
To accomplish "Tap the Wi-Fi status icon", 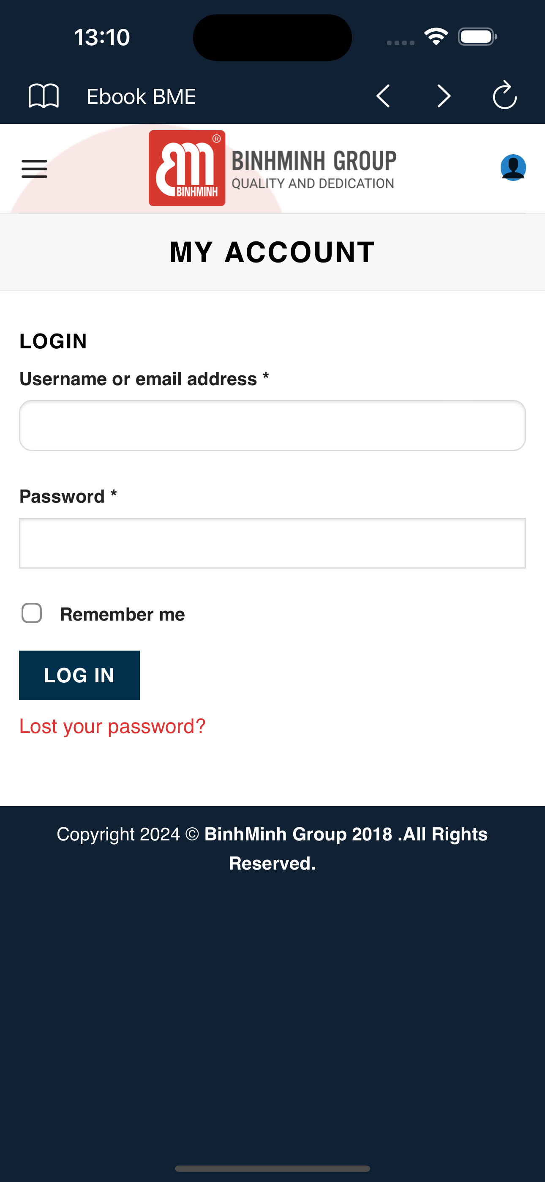I will click(x=436, y=37).
